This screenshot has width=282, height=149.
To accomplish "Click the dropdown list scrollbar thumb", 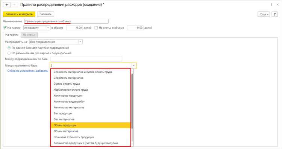I will pyautogui.click(x=132, y=101).
